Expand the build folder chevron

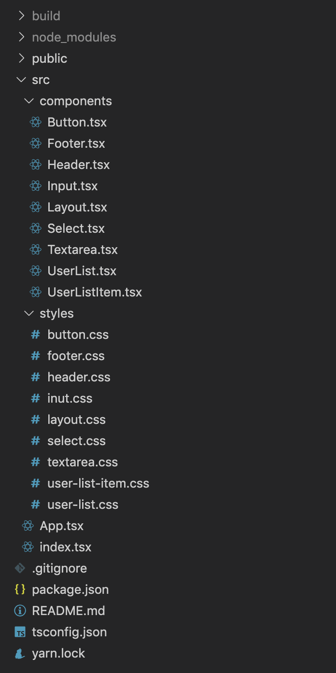click(21, 16)
